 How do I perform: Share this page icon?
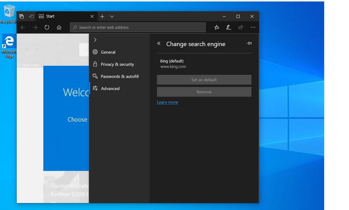[241, 27]
